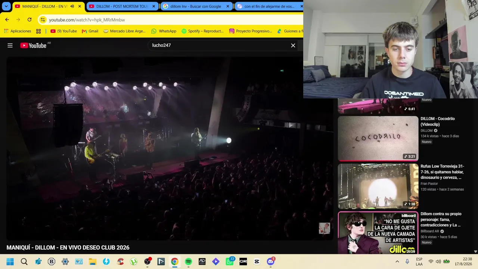
Task: Reload the current YouTube page
Action: [x=30, y=20]
